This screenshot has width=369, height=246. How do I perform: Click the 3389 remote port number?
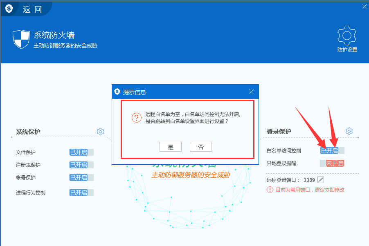tap(309, 180)
